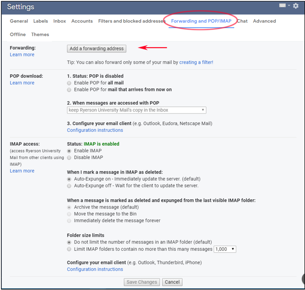
Task: Open the Filters and blocked addresses tab
Action: click(130, 21)
